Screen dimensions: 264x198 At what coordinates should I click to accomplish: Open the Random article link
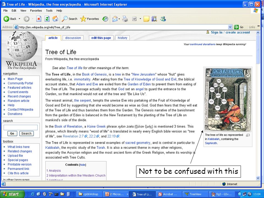coord(18,101)
